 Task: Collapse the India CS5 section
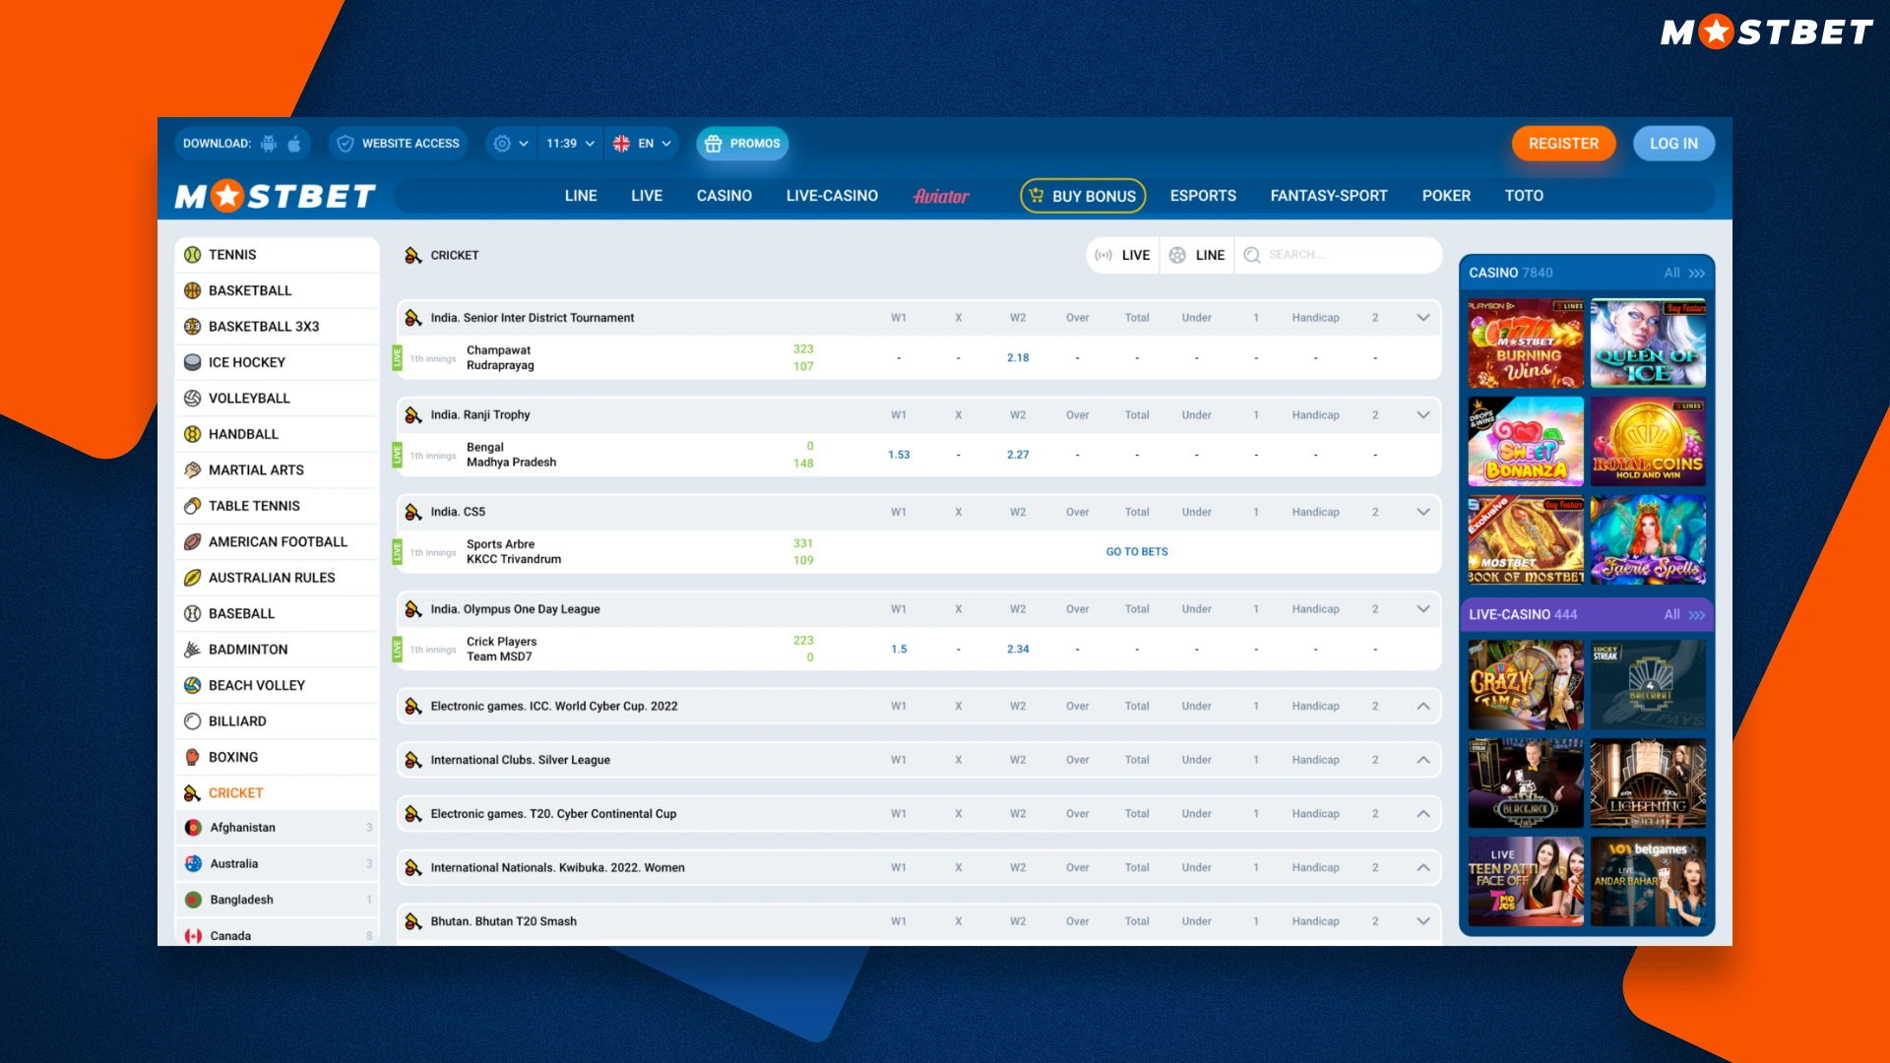1423,512
